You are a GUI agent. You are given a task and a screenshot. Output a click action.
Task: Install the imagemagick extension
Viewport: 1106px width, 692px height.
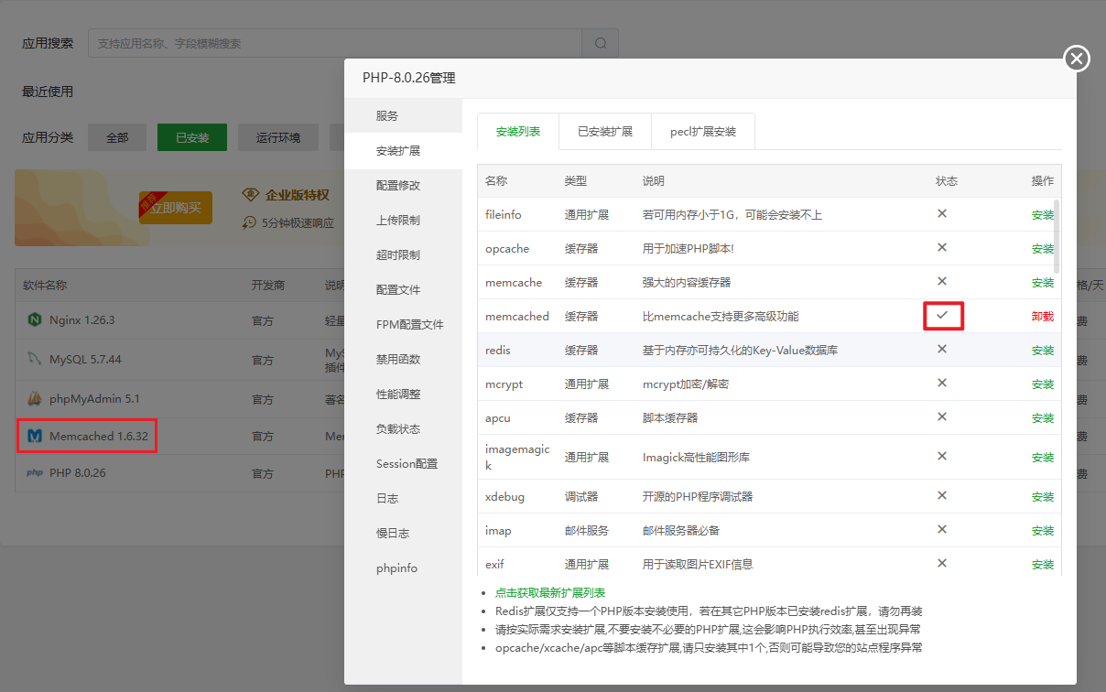tap(1043, 458)
